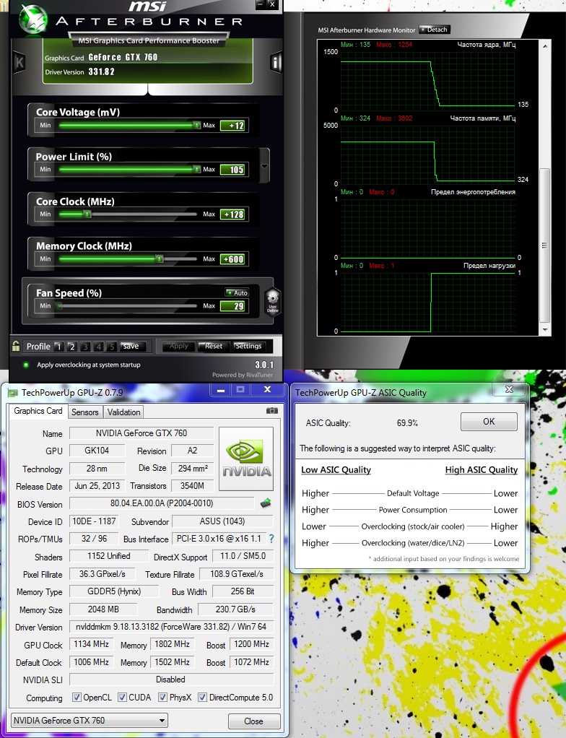Open the NVIDIA GeForce GTX 760 combo box

click(89, 720)
